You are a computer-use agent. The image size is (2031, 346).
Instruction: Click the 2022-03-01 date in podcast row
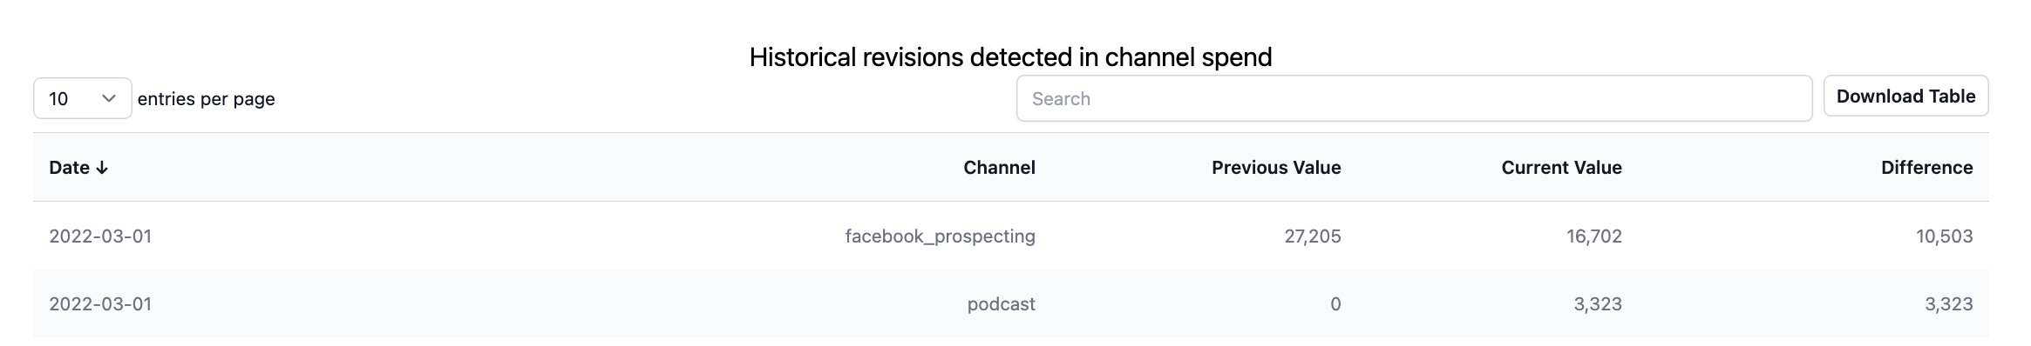100,303
